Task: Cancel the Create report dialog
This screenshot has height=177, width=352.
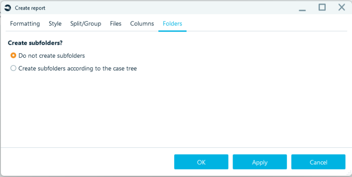Action: [318, 162]
